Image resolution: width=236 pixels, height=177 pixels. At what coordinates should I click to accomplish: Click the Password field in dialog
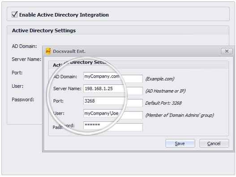click(113, 126)
